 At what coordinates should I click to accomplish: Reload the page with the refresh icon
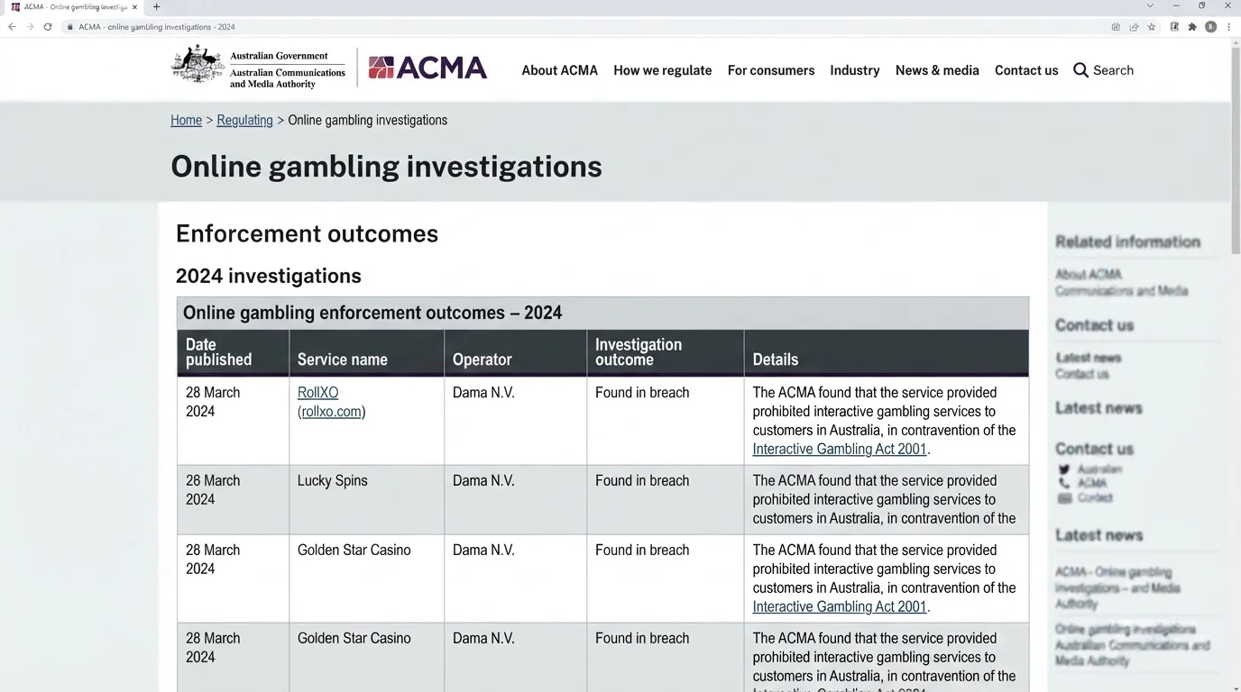(48, 27)
